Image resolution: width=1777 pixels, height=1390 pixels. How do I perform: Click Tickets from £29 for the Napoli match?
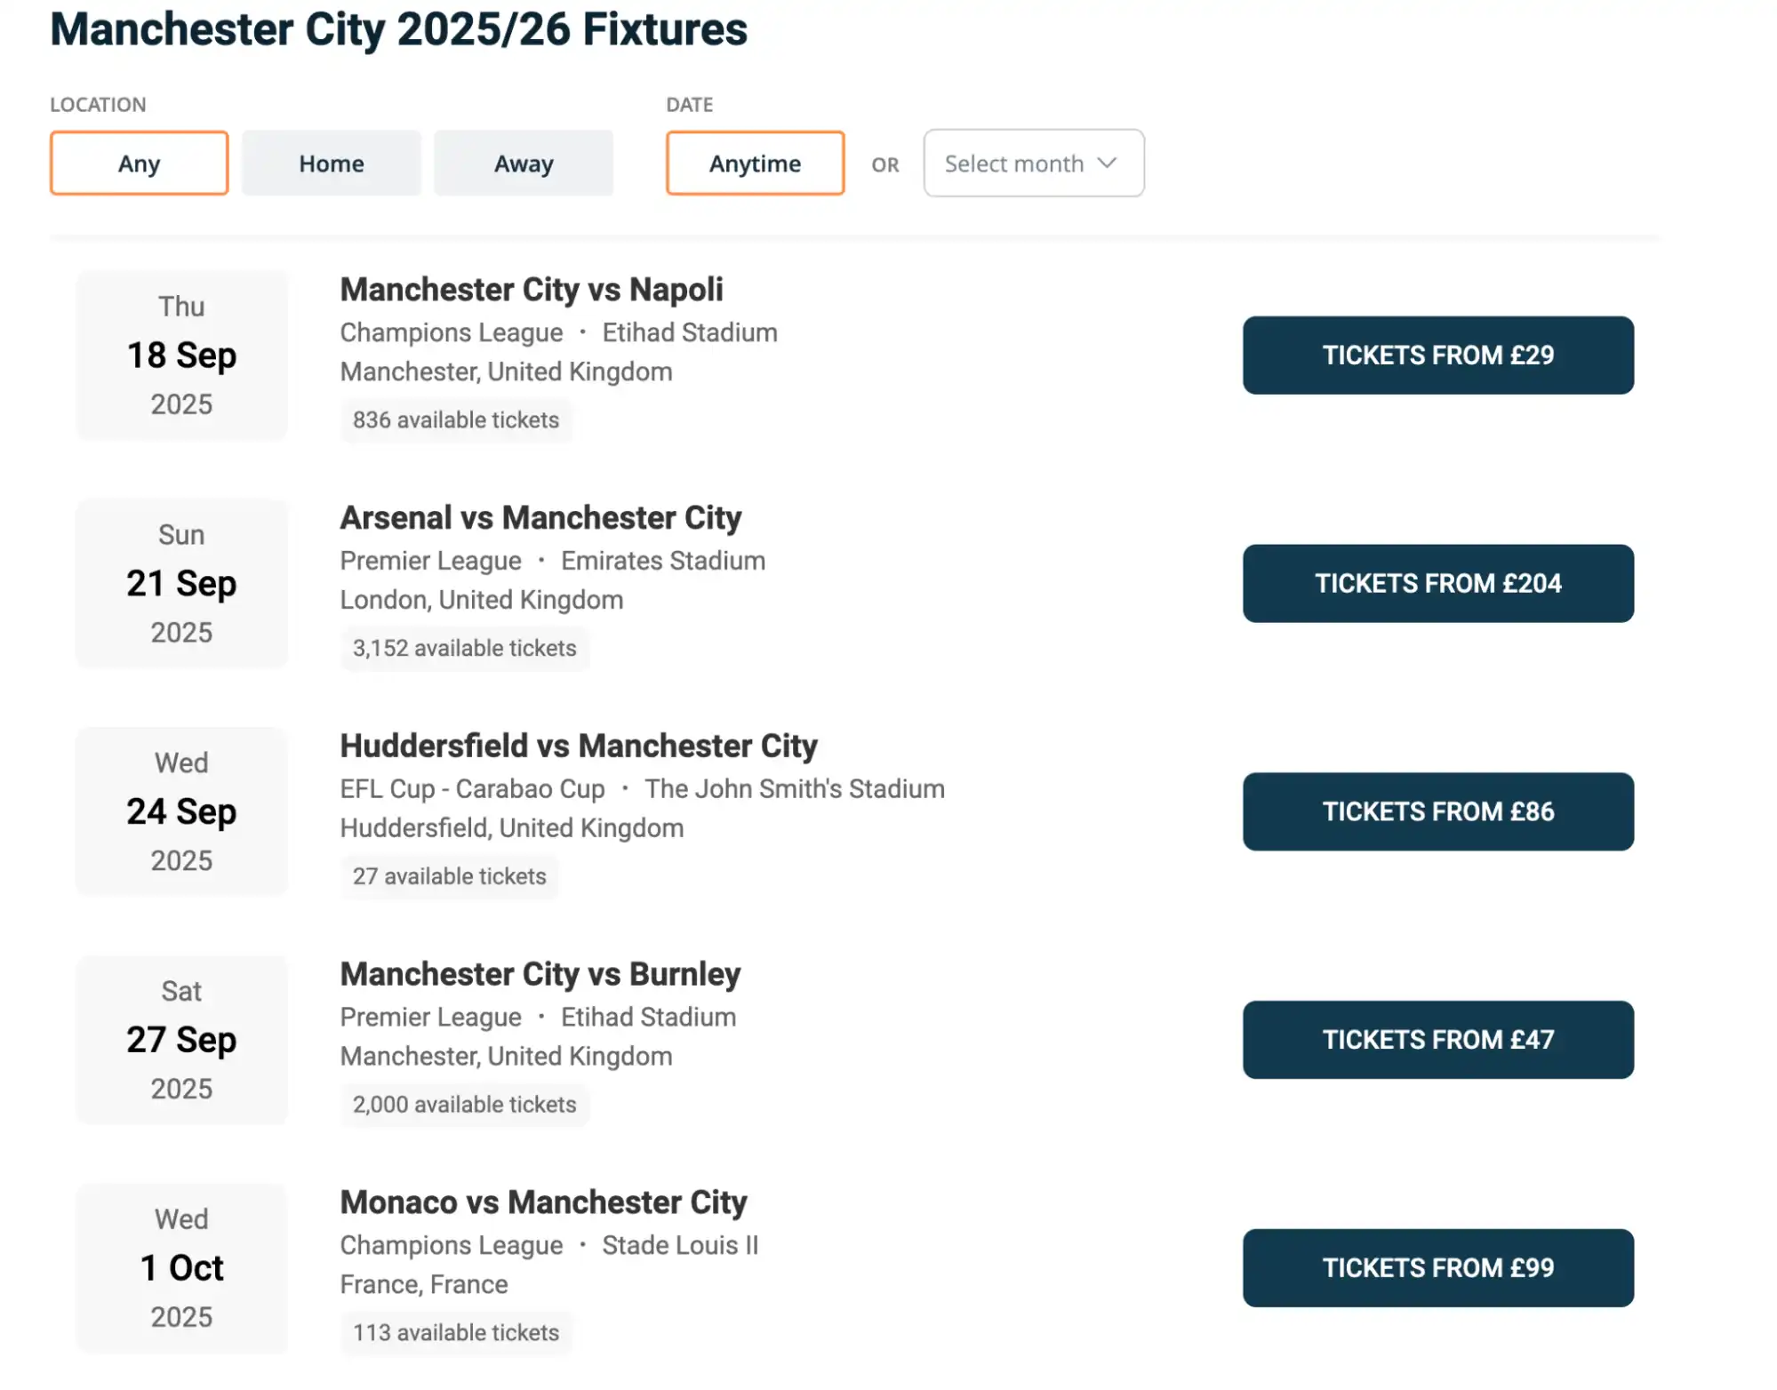pos(1437,355)
